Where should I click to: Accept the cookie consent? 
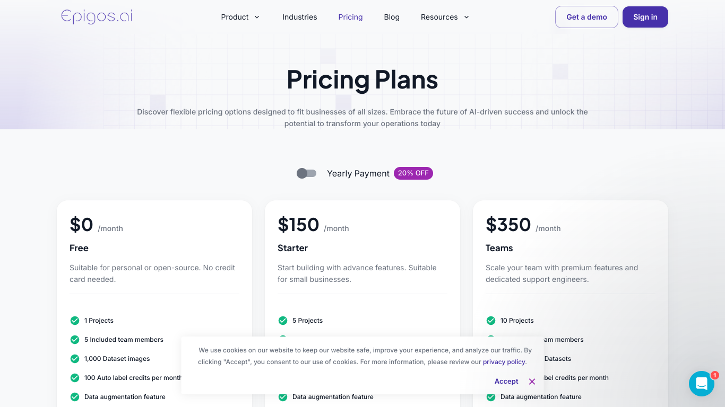tap(506, 382)
